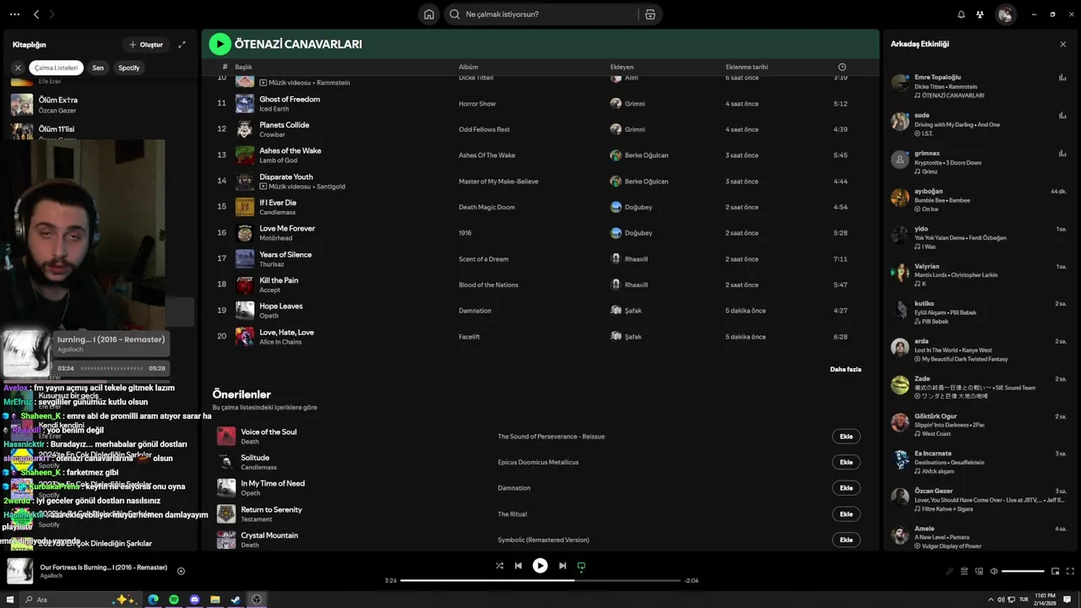
Task: Add Solitude with its Ekle button
Action: tap(846, 462)
